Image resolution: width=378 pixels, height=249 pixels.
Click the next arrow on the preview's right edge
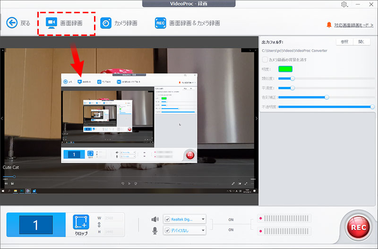257,118
